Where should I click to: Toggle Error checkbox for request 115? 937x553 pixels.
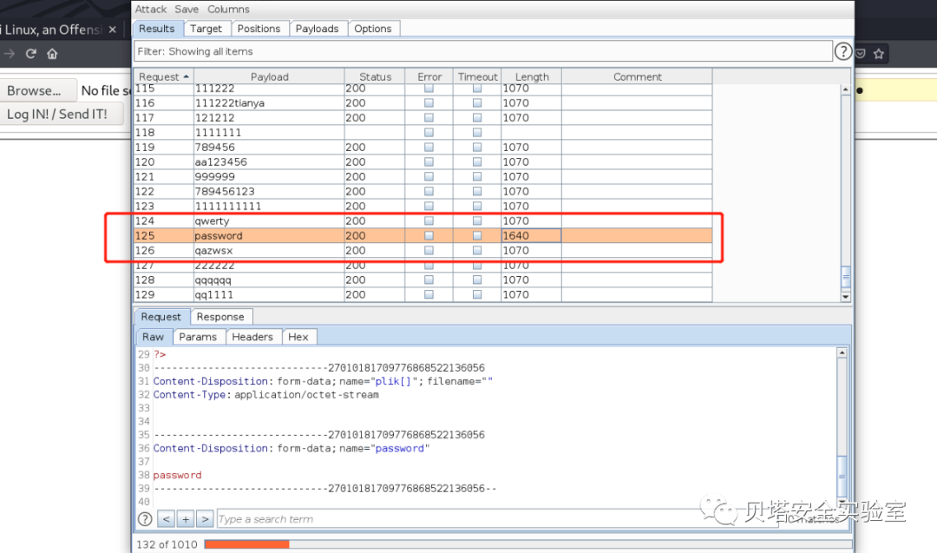pos(429,89)
